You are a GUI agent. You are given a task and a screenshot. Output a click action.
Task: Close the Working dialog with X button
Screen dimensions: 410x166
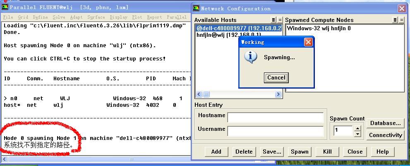308,42
